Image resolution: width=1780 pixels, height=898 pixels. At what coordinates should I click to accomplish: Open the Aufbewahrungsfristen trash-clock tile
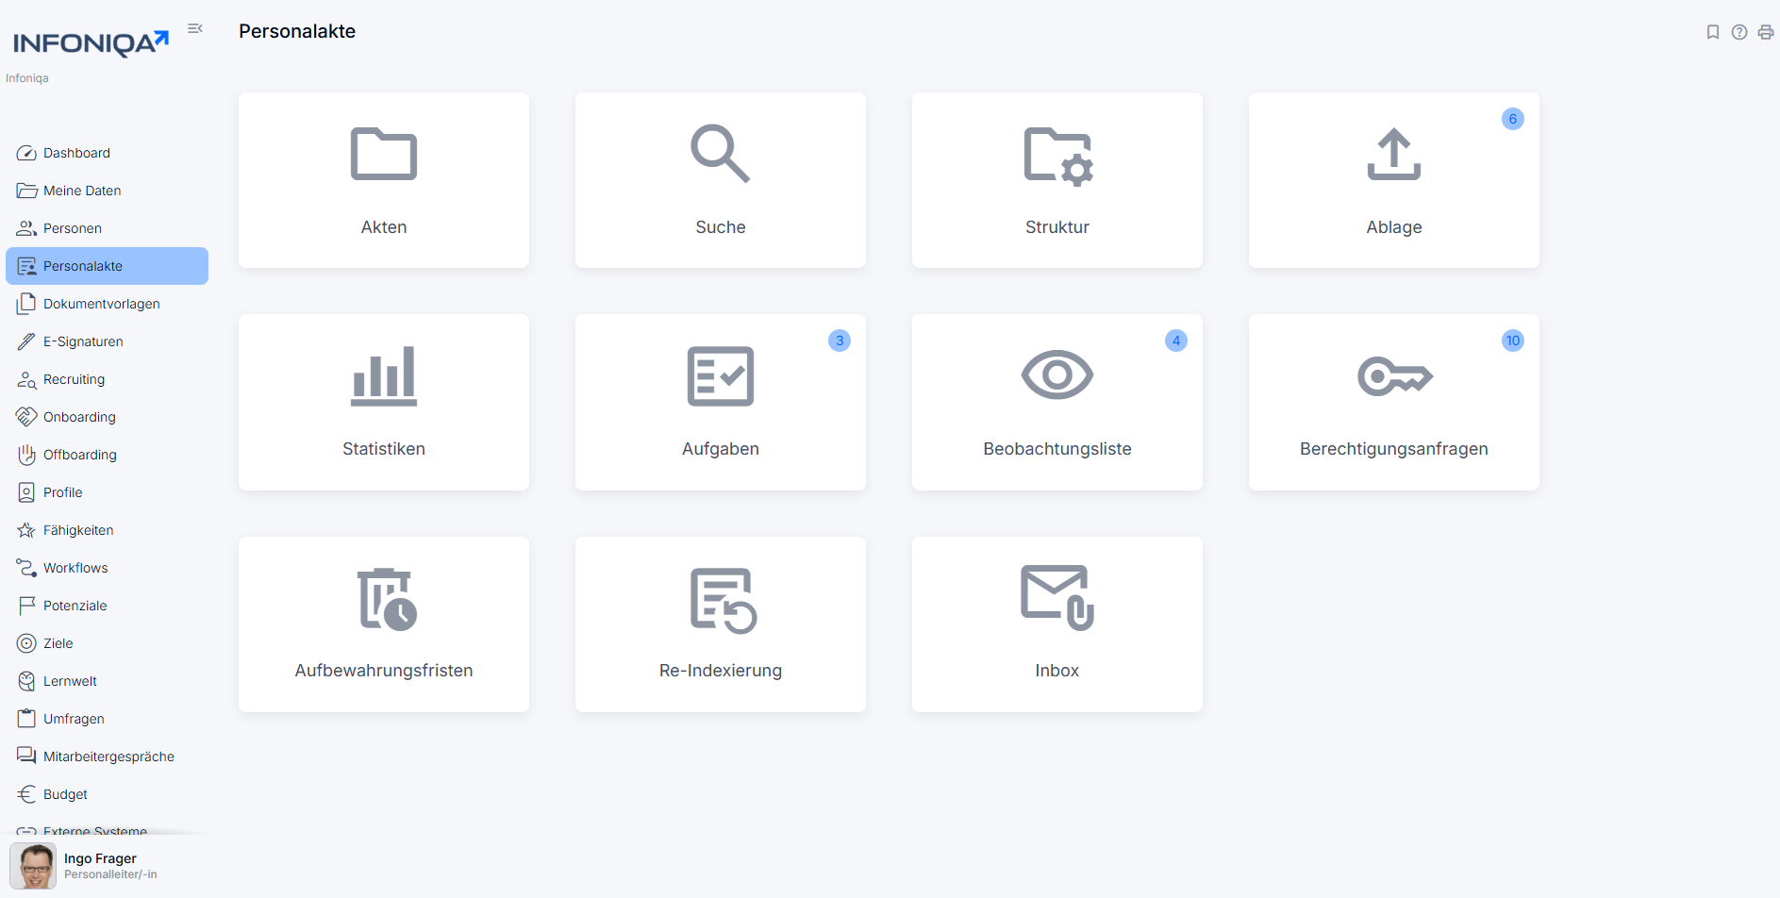click(384, 624)
